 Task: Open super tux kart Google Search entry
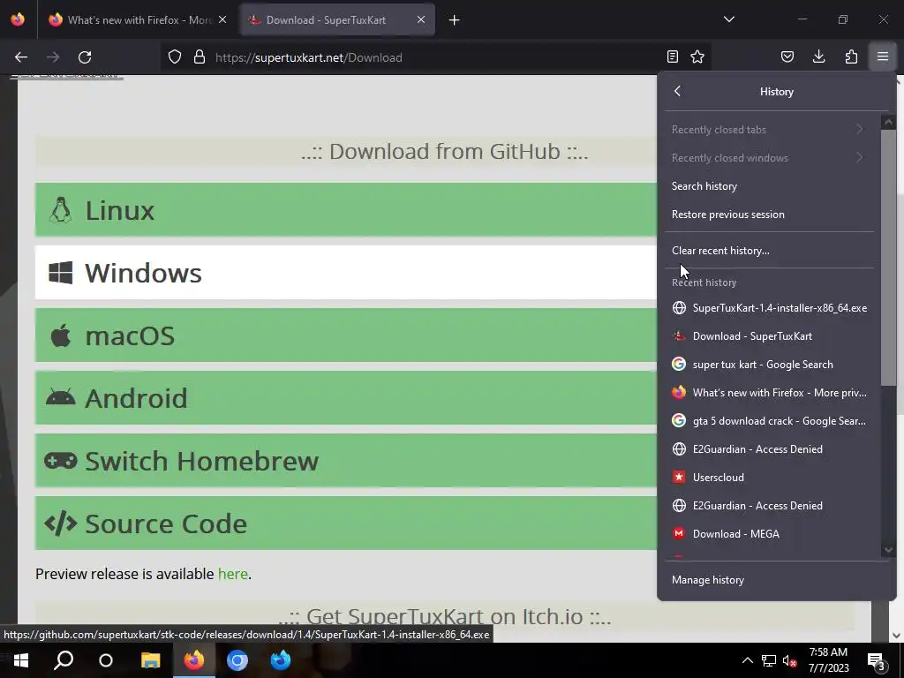(769, 365)
